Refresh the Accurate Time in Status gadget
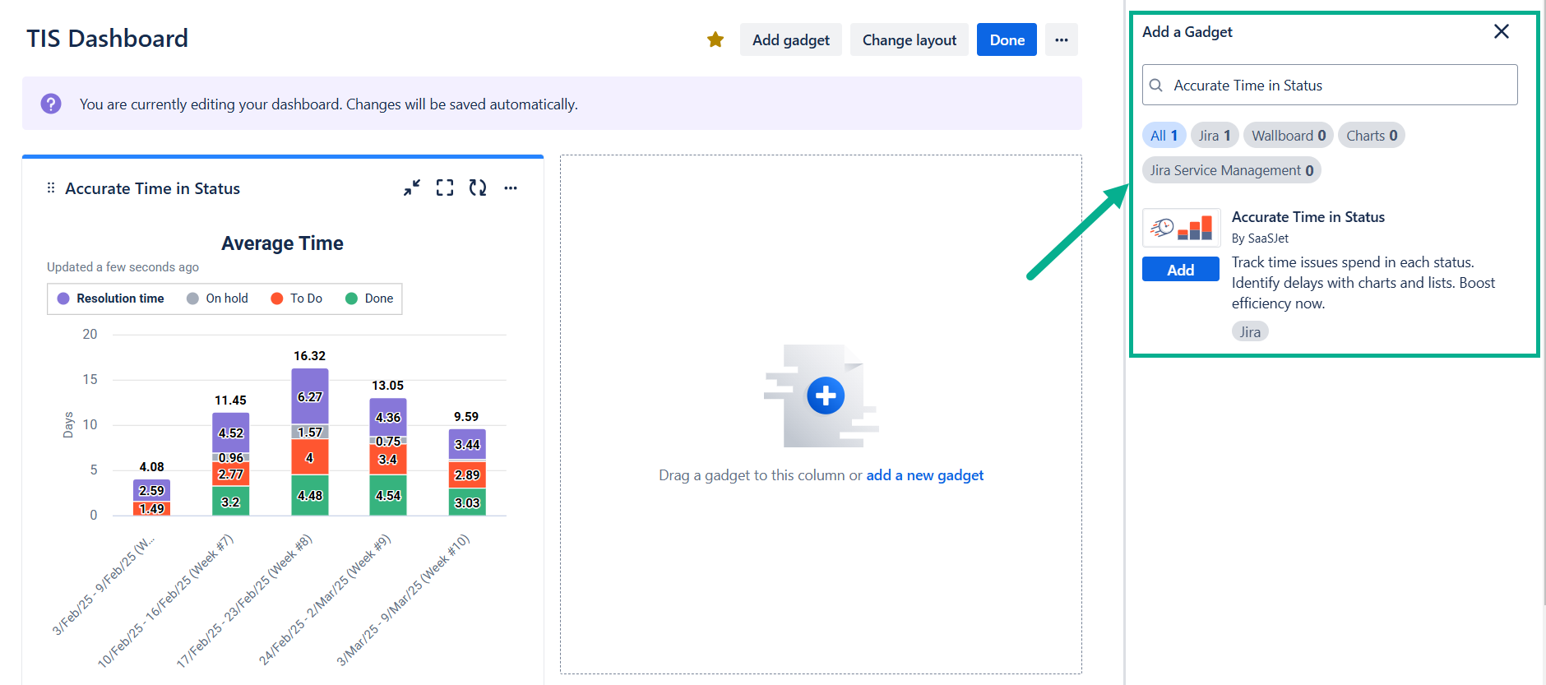Image resolution: width=1546 pixels, height=685 pixels. (478, 188)
